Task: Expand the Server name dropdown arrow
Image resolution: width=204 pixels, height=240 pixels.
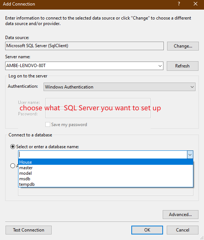Action: pyautogui.click(x=160, y=66)
